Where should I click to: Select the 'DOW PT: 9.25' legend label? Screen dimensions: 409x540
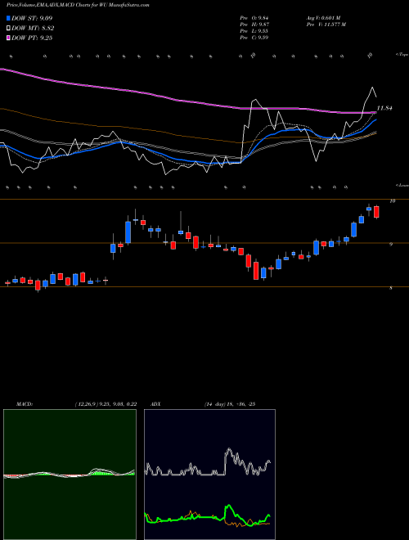click(x=32, y=38)
